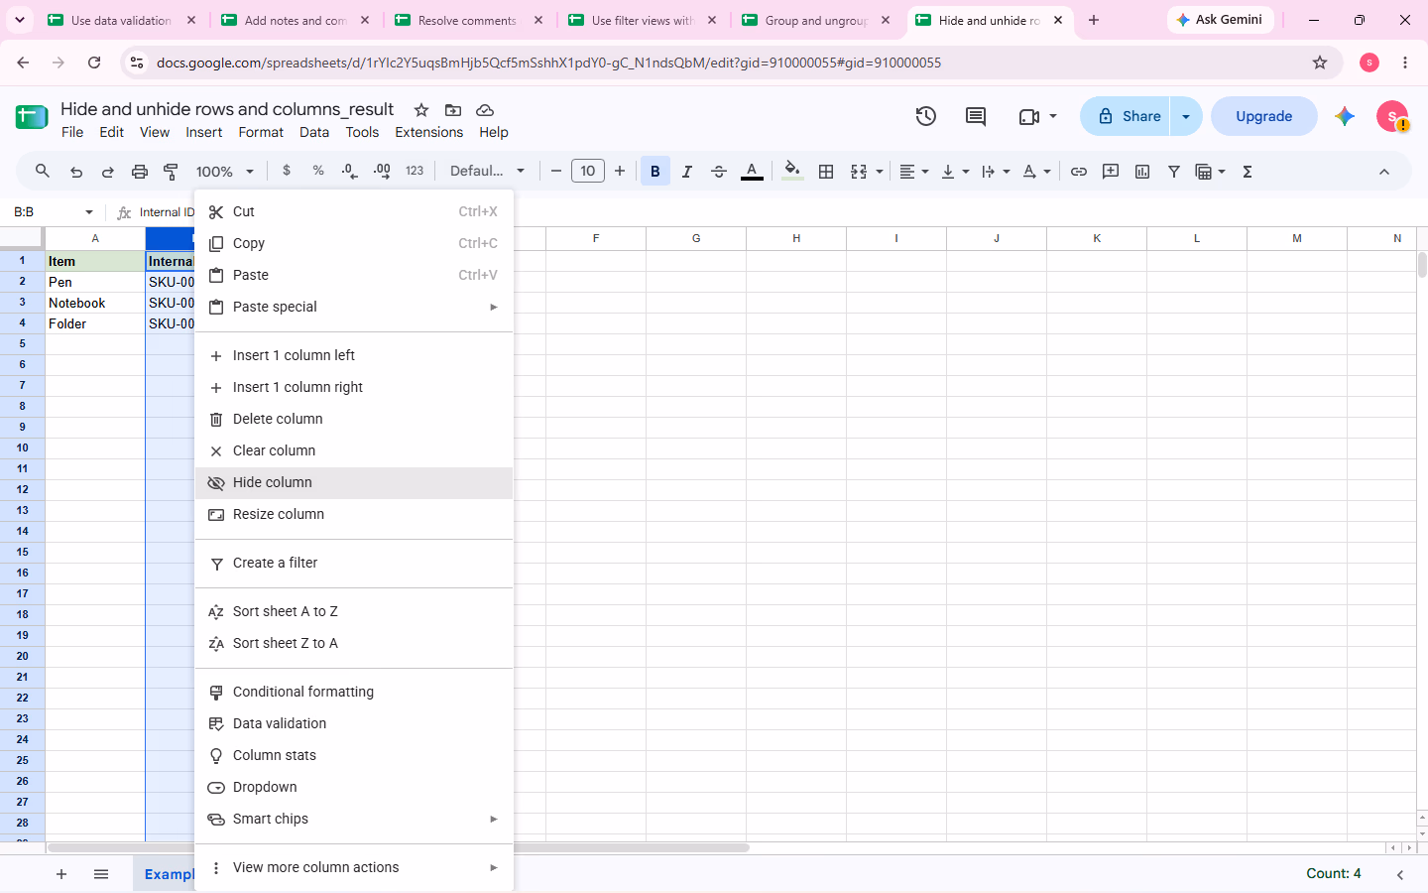Open the zoom 100% dropdown

pos(225,172)
